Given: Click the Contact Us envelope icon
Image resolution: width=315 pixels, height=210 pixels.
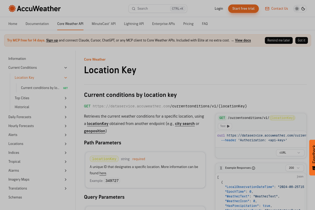Looking at the screenshot, I should coord(267,9).
